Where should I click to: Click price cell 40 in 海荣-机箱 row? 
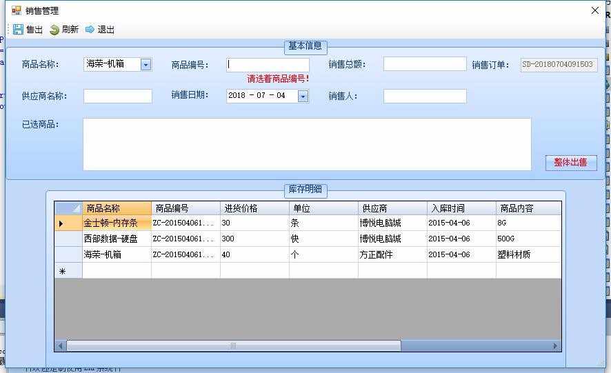255,254
